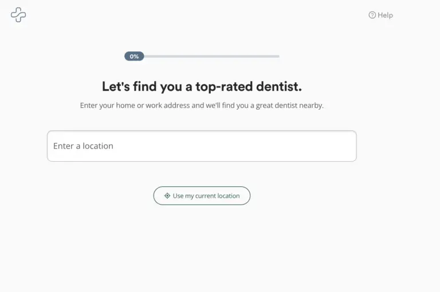Click the crosshair icon in location button
Viewport: 440px width, 292px height.
click(x=167, y=195)
